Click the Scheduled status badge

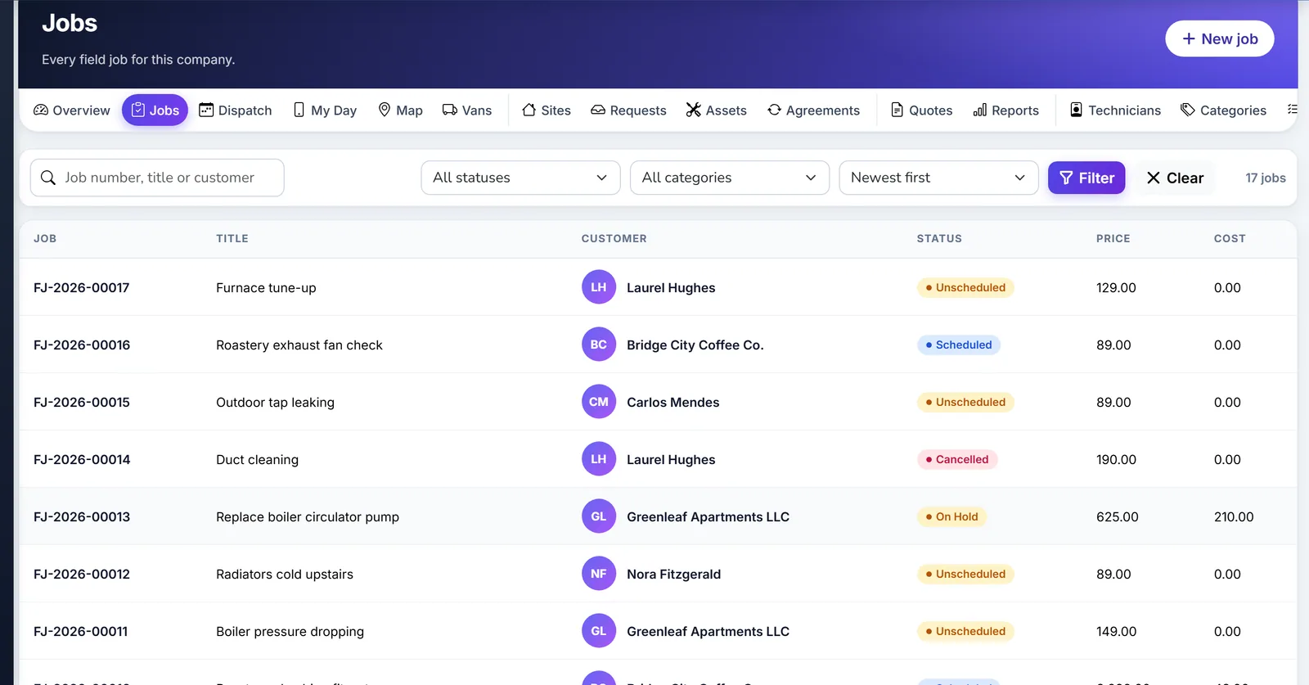pyautogui.click(x=959, y=345)
